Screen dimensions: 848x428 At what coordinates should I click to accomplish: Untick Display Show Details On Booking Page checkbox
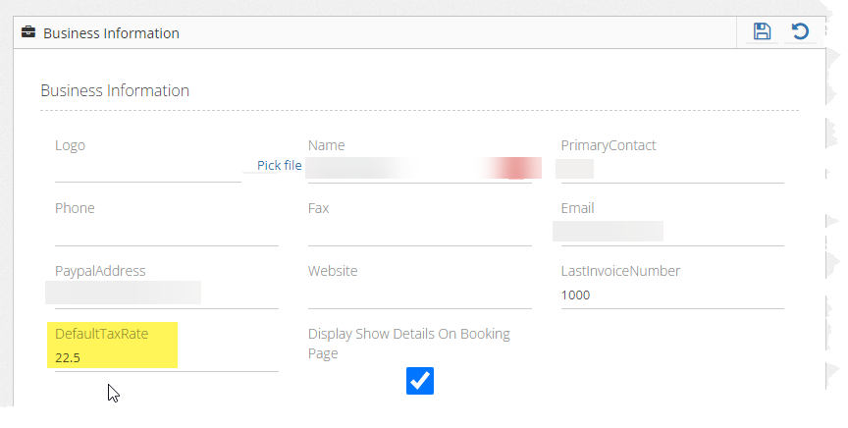coord(420,381)
